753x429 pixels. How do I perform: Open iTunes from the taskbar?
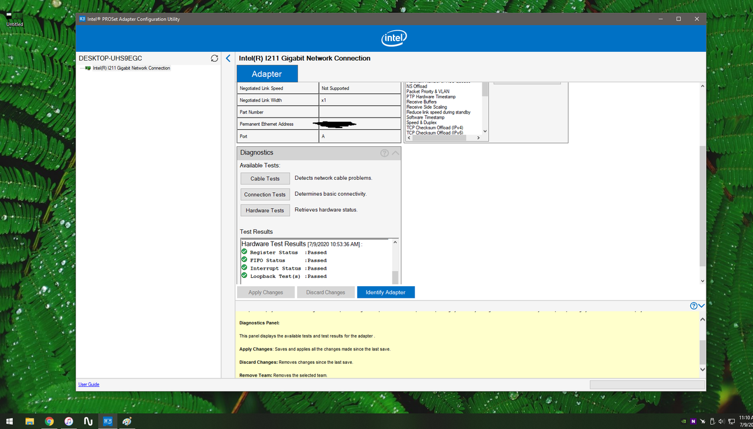coord(68,421)
